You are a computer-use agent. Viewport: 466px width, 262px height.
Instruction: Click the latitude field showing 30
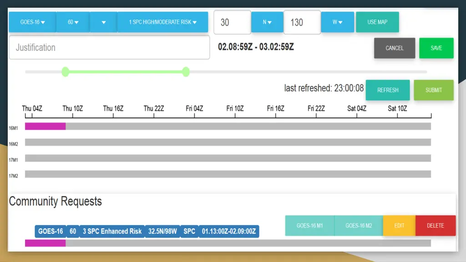coord(233,22)
